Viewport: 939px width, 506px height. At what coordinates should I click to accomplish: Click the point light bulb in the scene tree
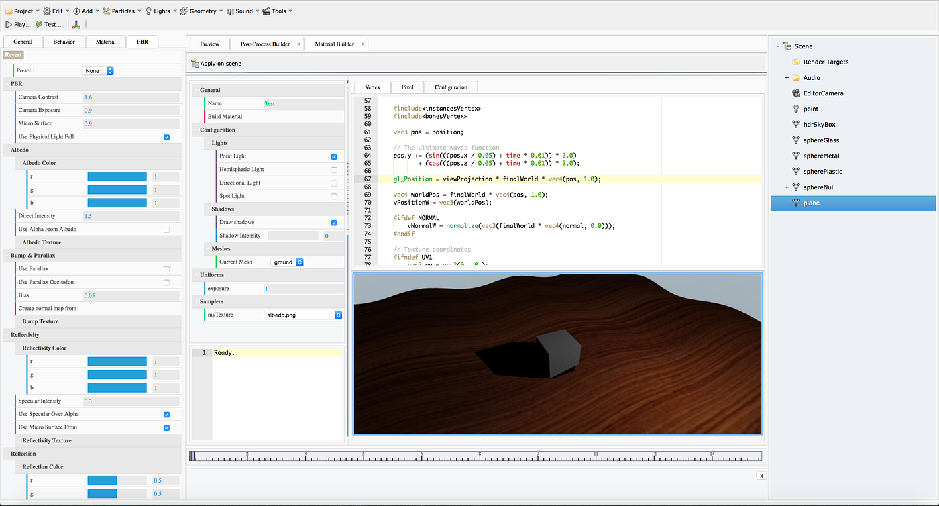click(x=795, y=108)
